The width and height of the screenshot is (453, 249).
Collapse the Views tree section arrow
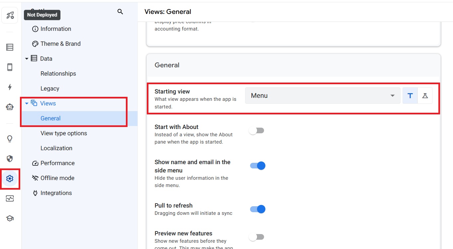27,103
